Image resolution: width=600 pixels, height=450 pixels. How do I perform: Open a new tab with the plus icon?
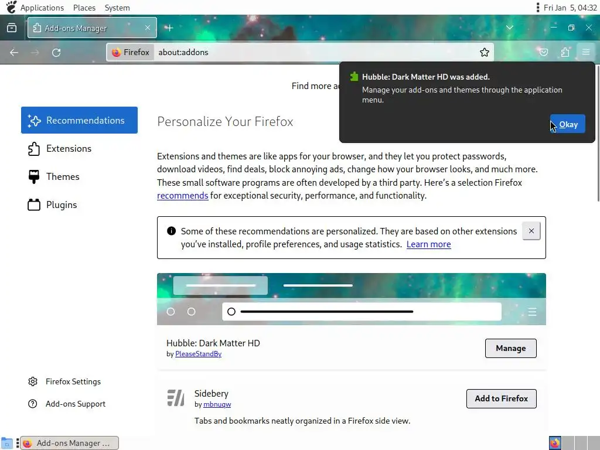[169, 28]
